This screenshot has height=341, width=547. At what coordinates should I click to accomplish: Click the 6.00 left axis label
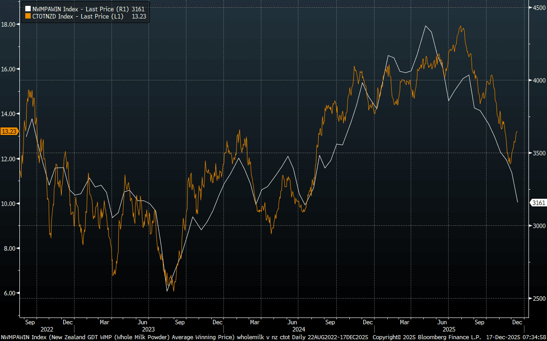pos(9,293)
